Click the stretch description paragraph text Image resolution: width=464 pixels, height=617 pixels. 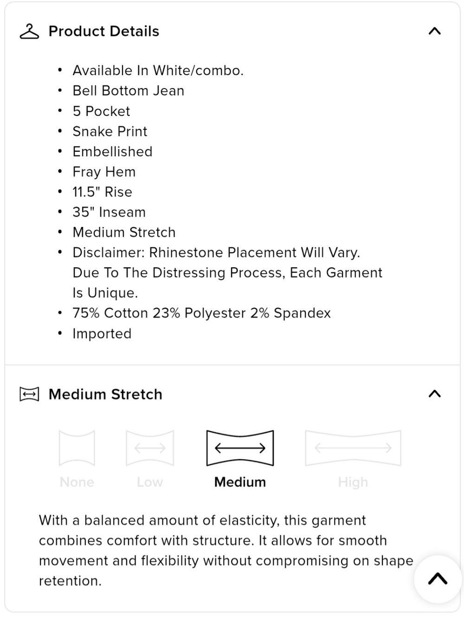coord(226,551)
